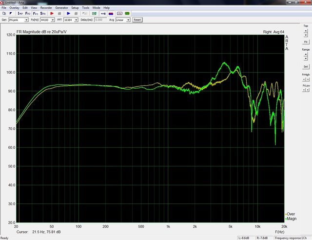Click the Reset button
Screen dimensions: 312x240
137,20
